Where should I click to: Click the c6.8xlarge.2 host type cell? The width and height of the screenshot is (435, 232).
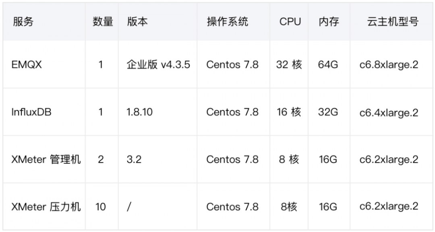pos(389,64)
